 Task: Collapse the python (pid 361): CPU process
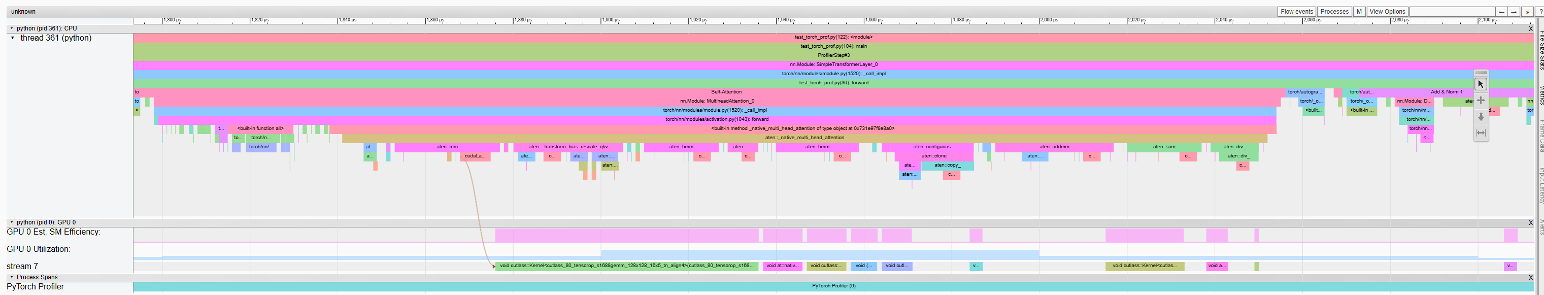tap(11, 28)
